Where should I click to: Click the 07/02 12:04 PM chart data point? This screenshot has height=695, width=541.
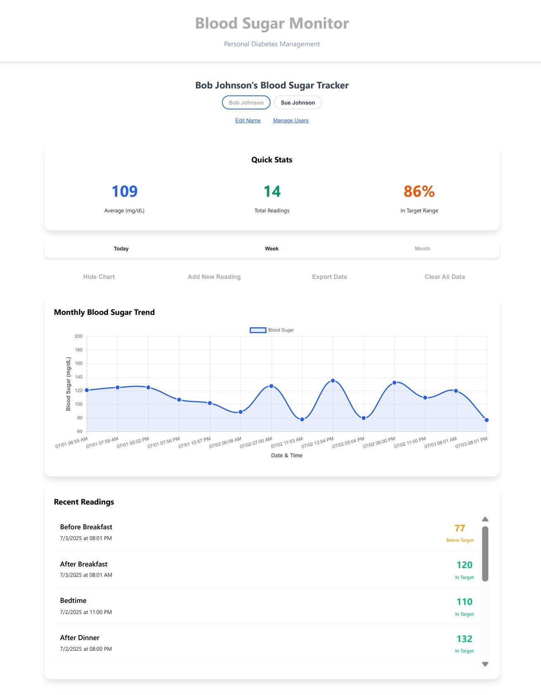pos(333,381)
